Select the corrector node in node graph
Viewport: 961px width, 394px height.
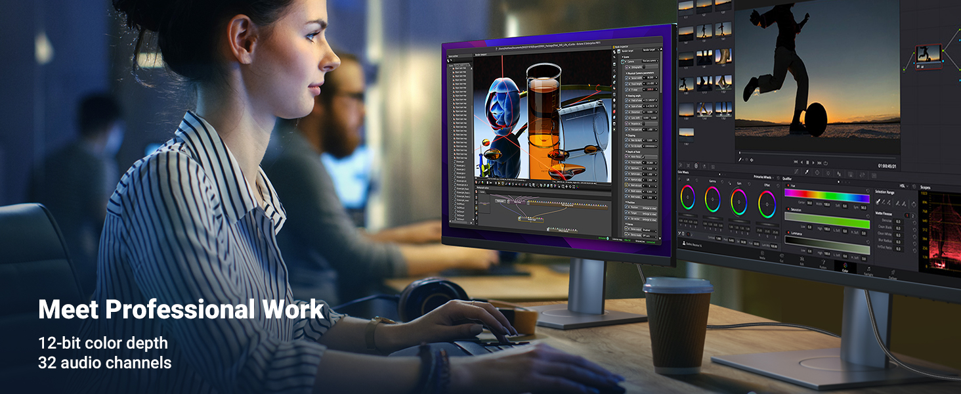click(928, 55)
